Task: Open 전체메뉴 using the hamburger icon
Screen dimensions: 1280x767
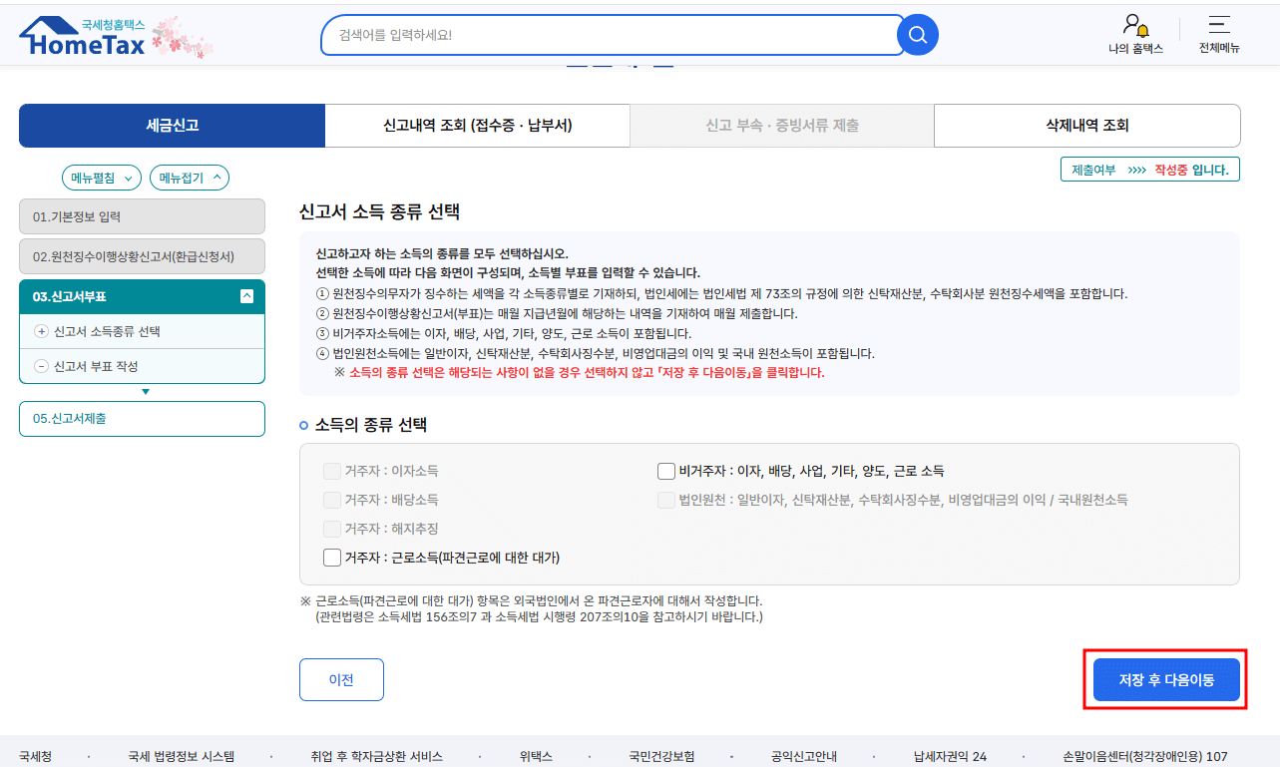Action: 1218,27
